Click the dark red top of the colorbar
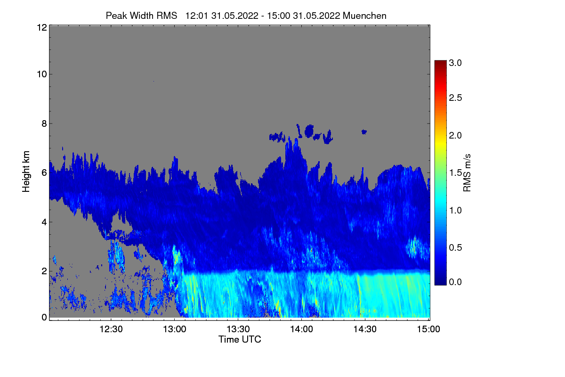 (x=440, y=64)
